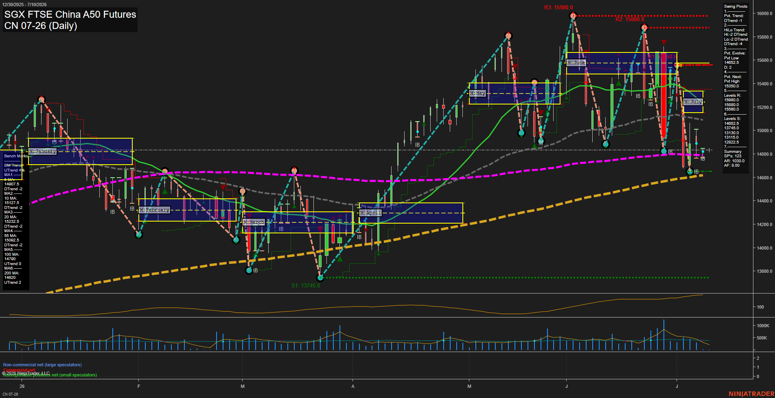This screenshot has height=398, width=775.
Task: Click the 200 MA: value 14620
Action: tap(10, 278)
